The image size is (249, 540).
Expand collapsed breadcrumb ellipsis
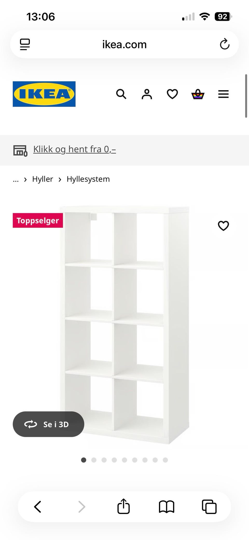(16, 179)
